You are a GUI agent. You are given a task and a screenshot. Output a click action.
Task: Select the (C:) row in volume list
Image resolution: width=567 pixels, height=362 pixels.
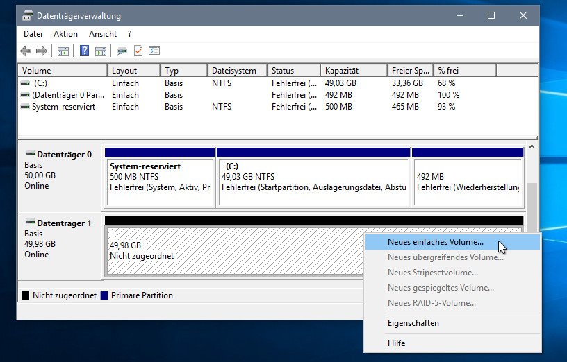tap(278, 83)
